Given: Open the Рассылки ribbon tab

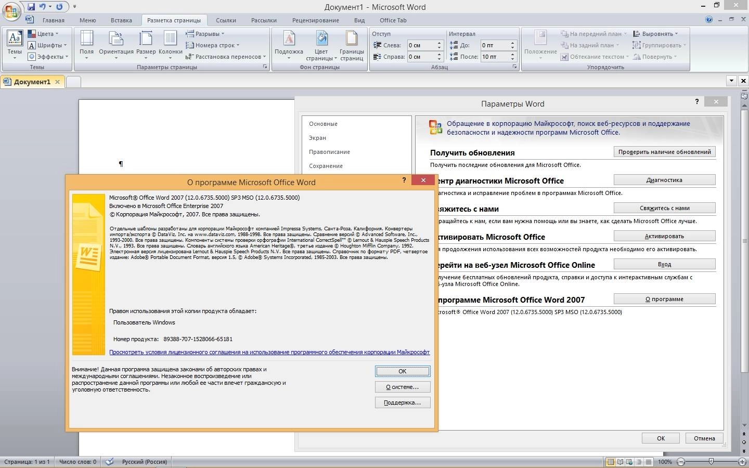Looking at the screenshot, I should tap(264, 20).
